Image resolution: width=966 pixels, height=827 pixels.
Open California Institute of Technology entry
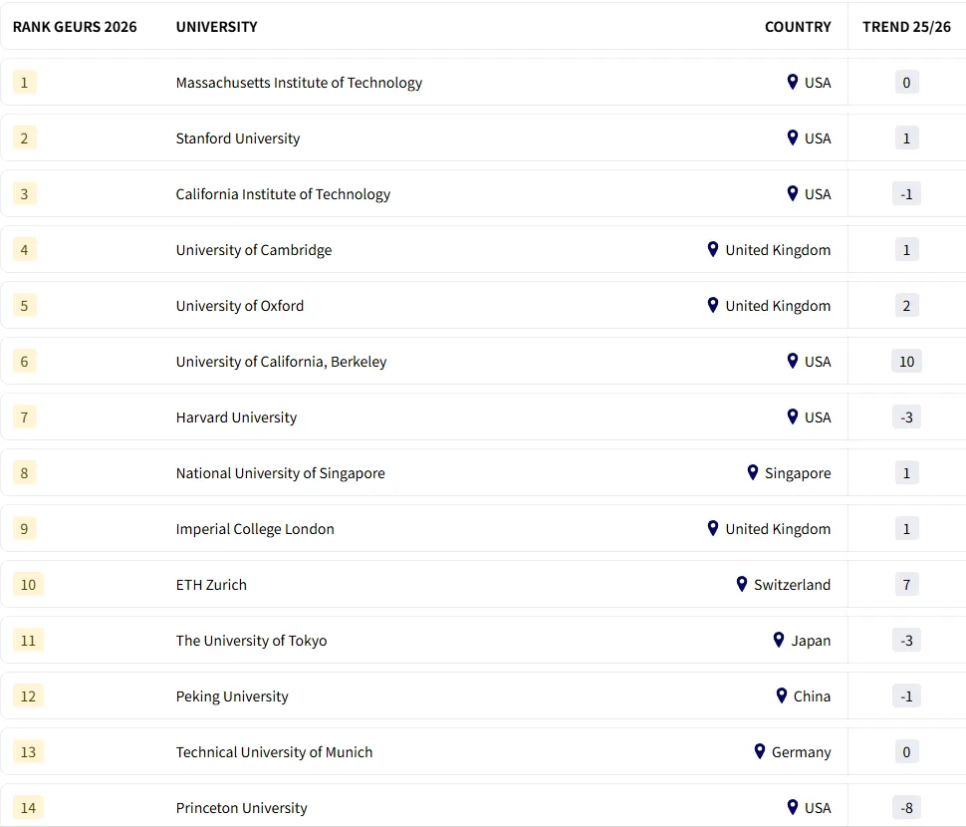tap(283, 194)
